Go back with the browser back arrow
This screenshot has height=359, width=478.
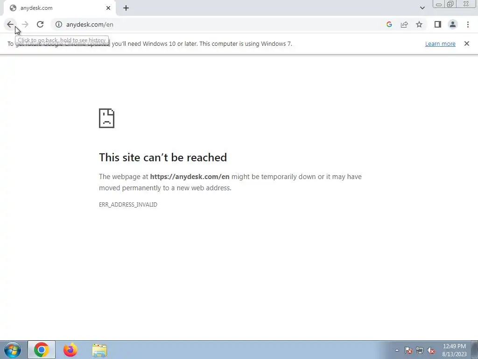pos(10,24)
